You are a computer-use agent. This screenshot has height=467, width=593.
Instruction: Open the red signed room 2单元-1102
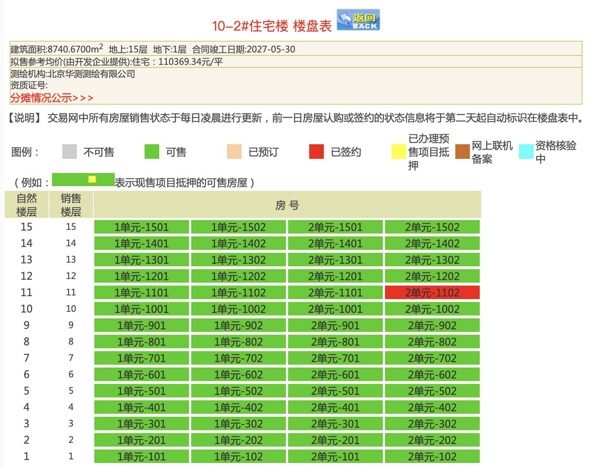pos(432,293)
